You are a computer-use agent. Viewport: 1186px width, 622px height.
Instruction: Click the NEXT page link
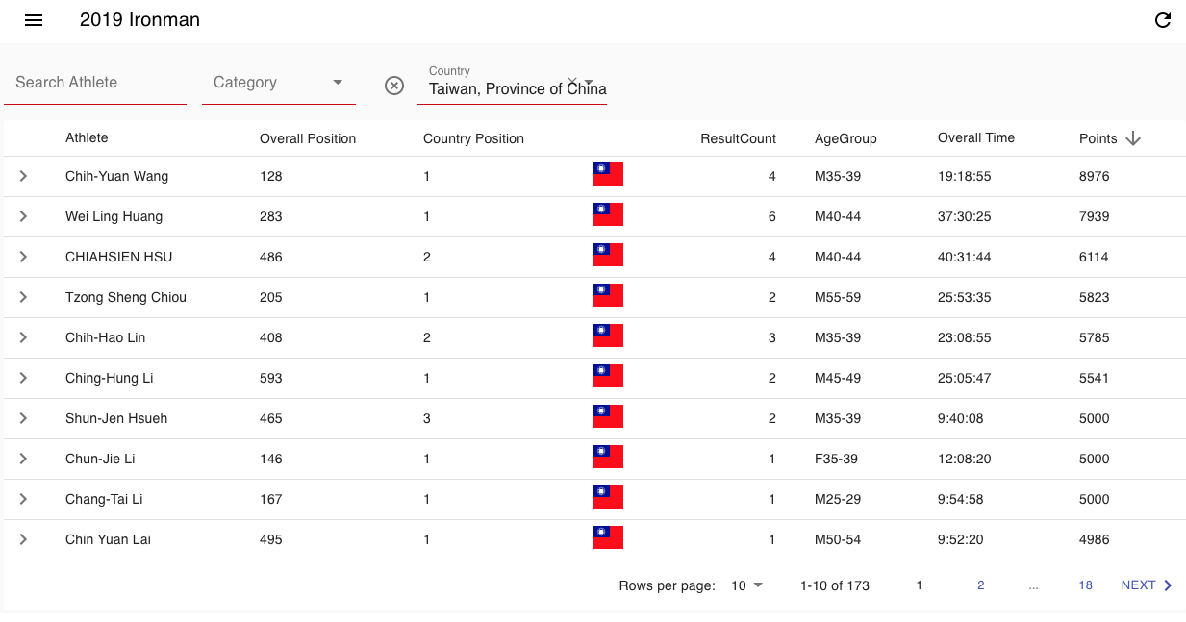(x=1138, y=585)
